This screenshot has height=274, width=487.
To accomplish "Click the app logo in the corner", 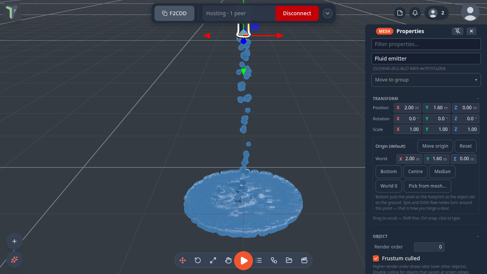I will 11,13.
